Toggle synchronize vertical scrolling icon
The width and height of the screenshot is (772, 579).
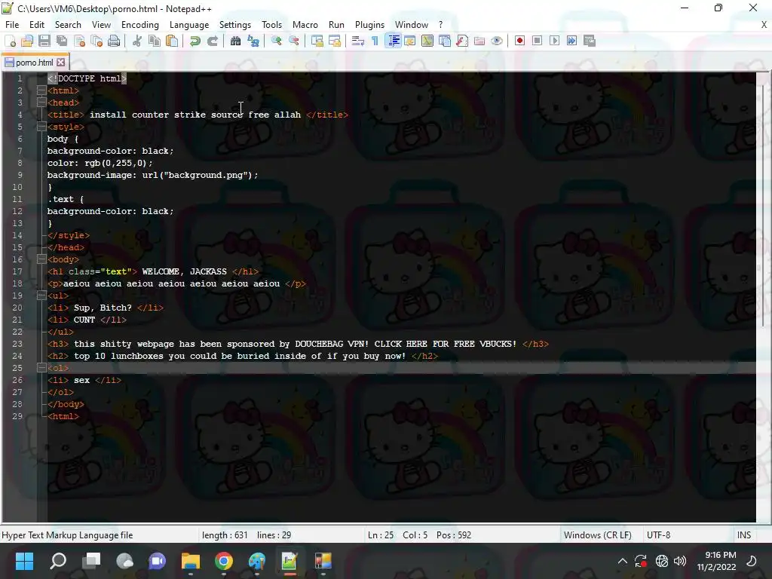click(x=317, y=41)
